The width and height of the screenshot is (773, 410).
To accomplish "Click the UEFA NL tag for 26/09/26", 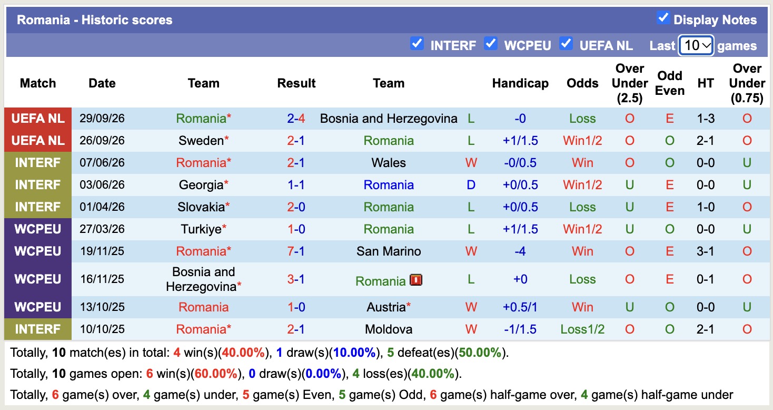I will tap(38, 141).
